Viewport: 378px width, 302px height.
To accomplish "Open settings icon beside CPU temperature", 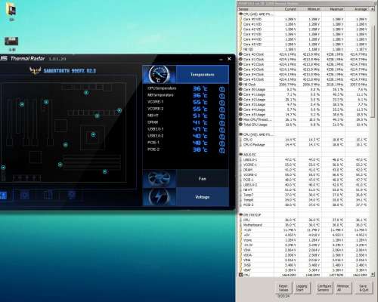I will pyautogui.click(x=222, y=89).
